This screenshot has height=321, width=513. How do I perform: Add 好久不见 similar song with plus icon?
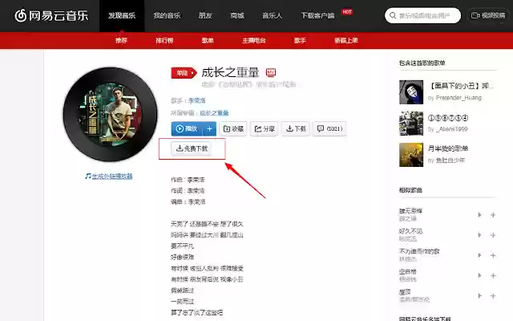[493, 235]
